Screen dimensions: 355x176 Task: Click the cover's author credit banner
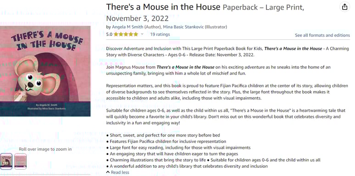45,109
